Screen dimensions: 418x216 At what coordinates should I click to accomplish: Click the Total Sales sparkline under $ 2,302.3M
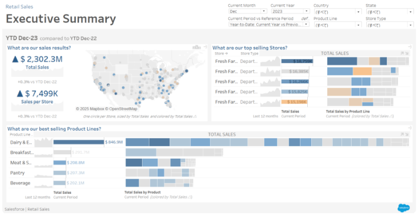37,72
